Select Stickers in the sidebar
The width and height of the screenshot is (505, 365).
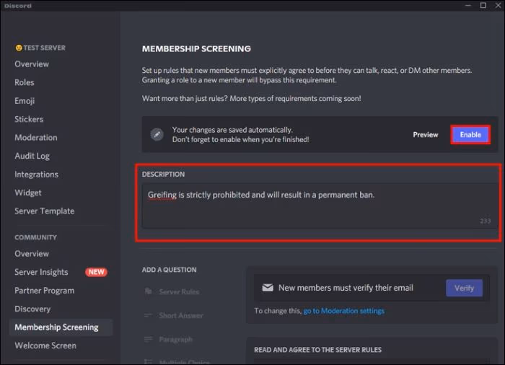click(29, 119)
